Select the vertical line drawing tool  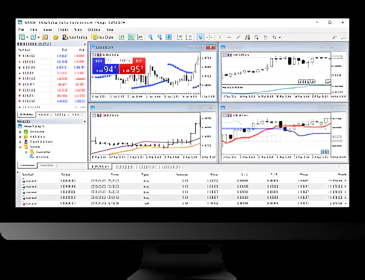click(220, 37)
